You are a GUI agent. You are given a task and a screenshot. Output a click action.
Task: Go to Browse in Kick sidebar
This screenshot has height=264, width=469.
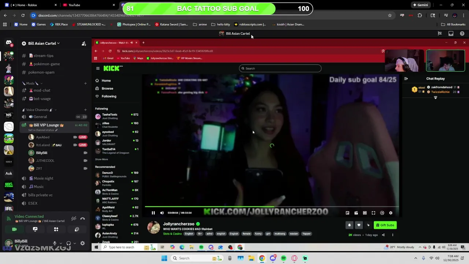tap(104, 88)
